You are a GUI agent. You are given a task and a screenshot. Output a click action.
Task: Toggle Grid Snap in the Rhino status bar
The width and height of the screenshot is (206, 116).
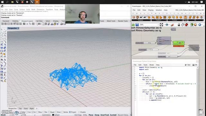point(78,115)
